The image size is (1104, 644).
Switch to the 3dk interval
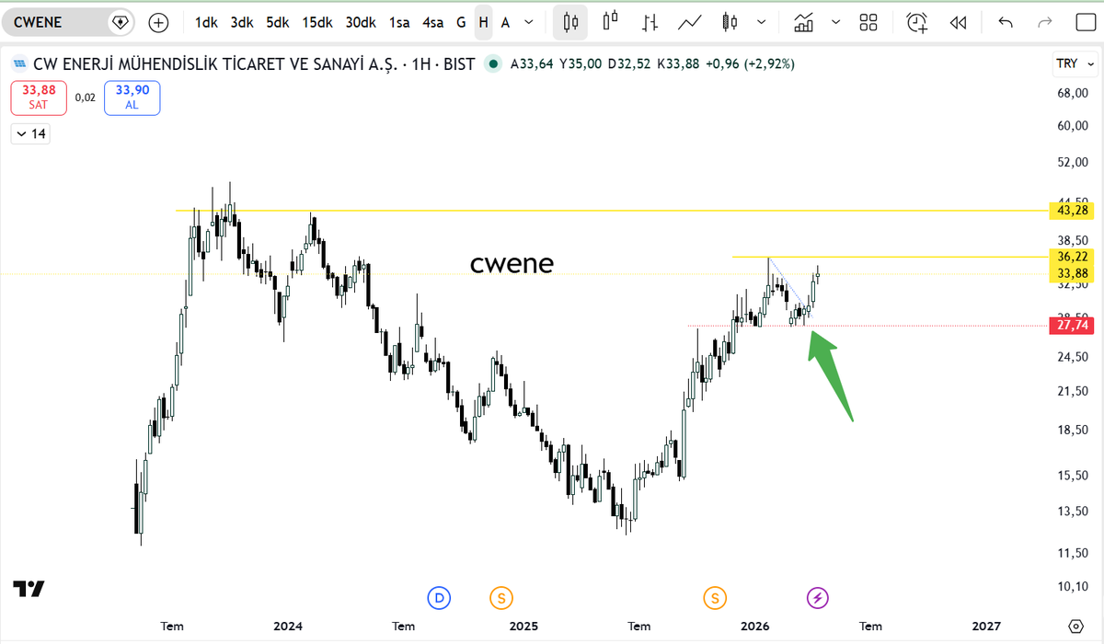[242, 22]
